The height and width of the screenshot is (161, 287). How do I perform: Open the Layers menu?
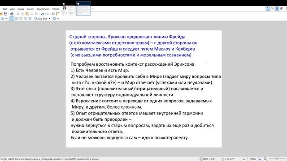[30, 9]
